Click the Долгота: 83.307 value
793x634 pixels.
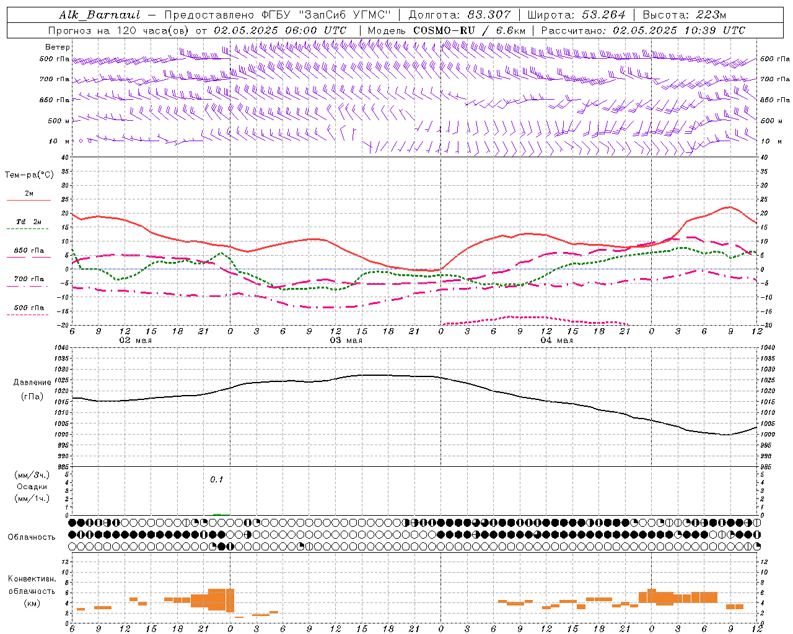tap(460, 15)
